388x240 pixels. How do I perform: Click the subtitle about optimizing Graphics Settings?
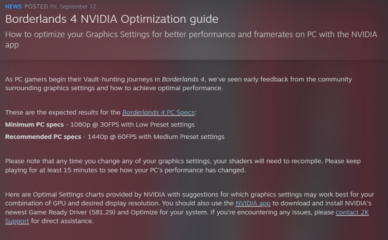[x=191, y=39]
